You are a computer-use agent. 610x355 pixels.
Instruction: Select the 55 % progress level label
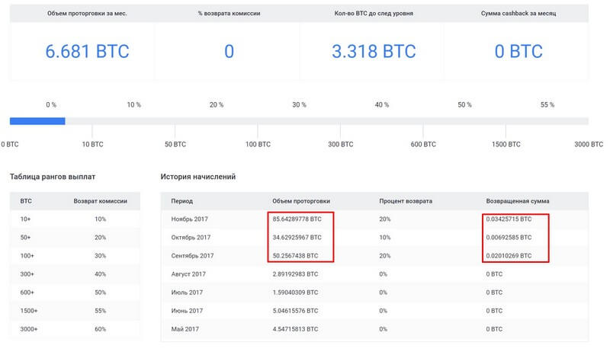547,104
